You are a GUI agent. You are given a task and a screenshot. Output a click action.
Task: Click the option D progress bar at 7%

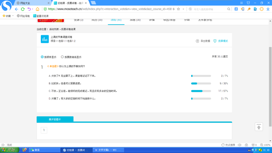pos(201,99)
